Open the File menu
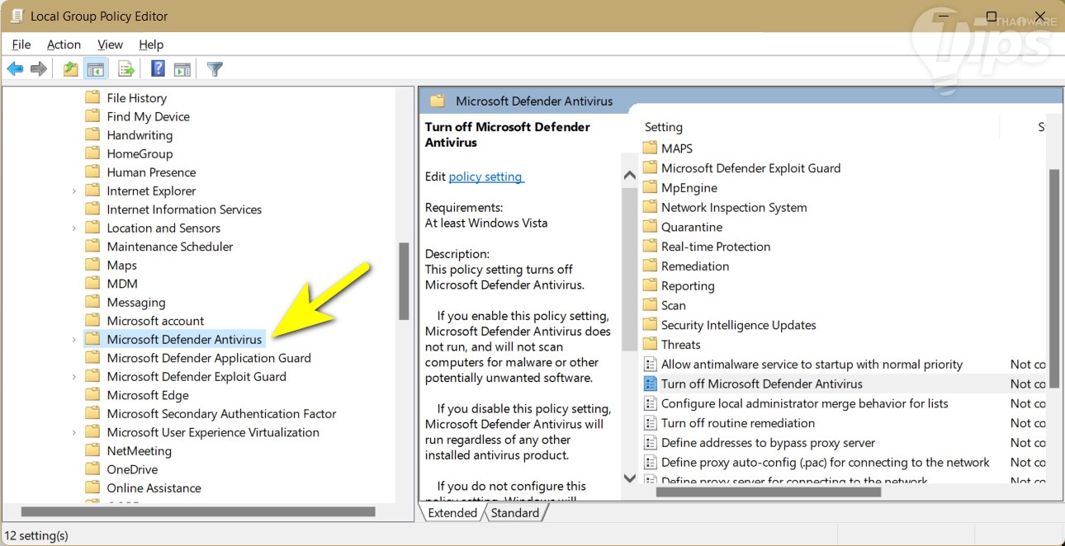The image size is (1065, 546). click(21, 45)
